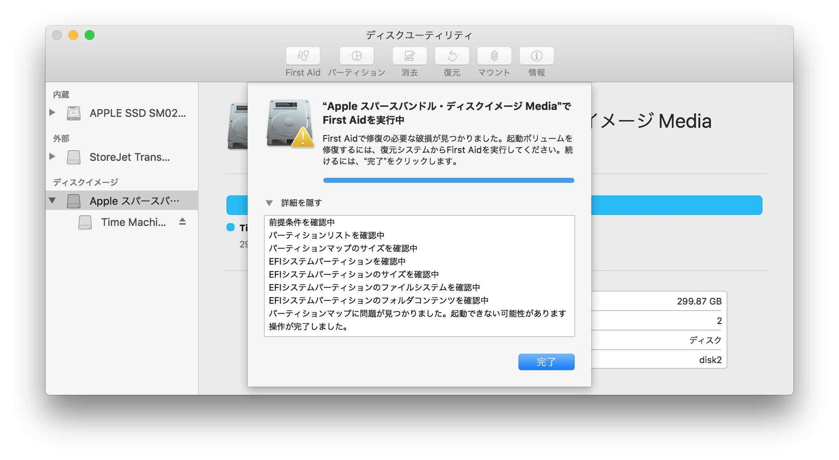Click log line パーティションリストを確認中

326,235
